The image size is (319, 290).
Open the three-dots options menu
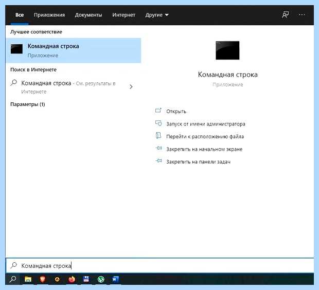[x=302, y=14]
